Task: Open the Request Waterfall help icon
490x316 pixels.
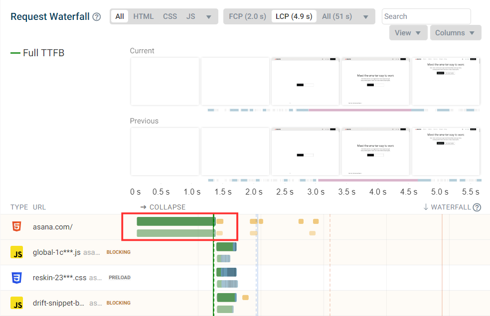Action: click(97, 17)
